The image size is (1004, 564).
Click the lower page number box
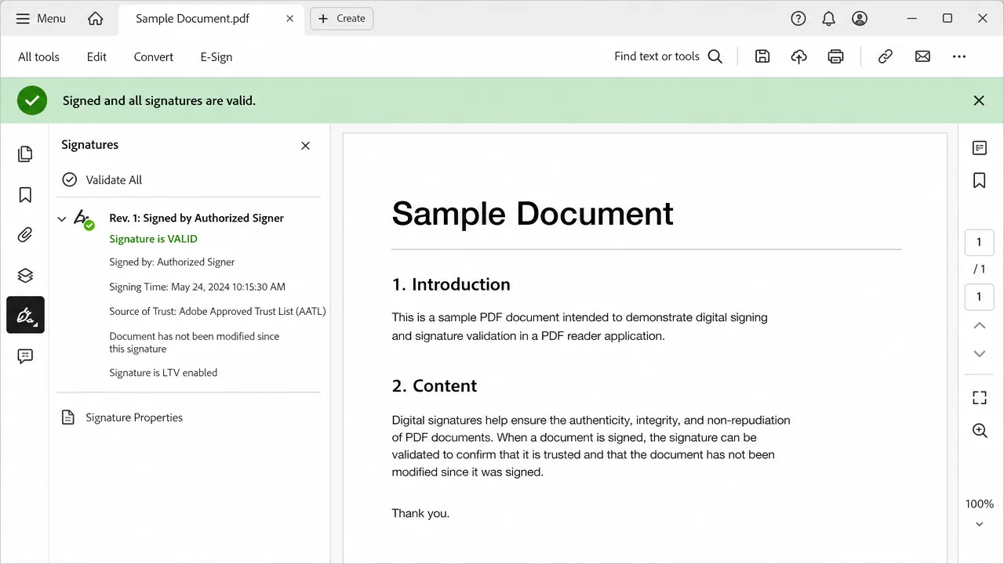pos(979,297)
